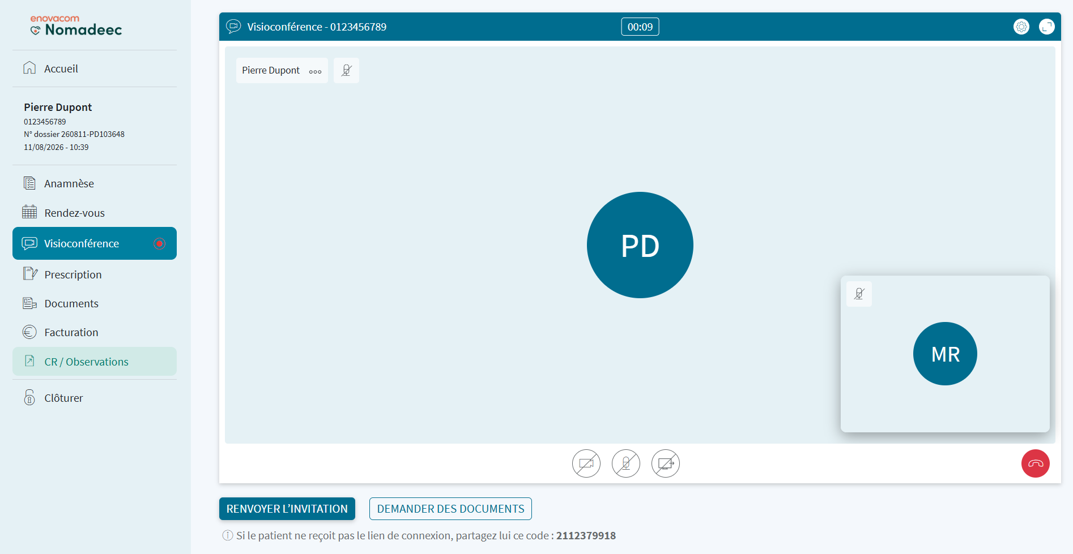This screenshot has width=1073, height=554.
Task: Open Pierre Dupont participant options dots
Action: [315, 71]
